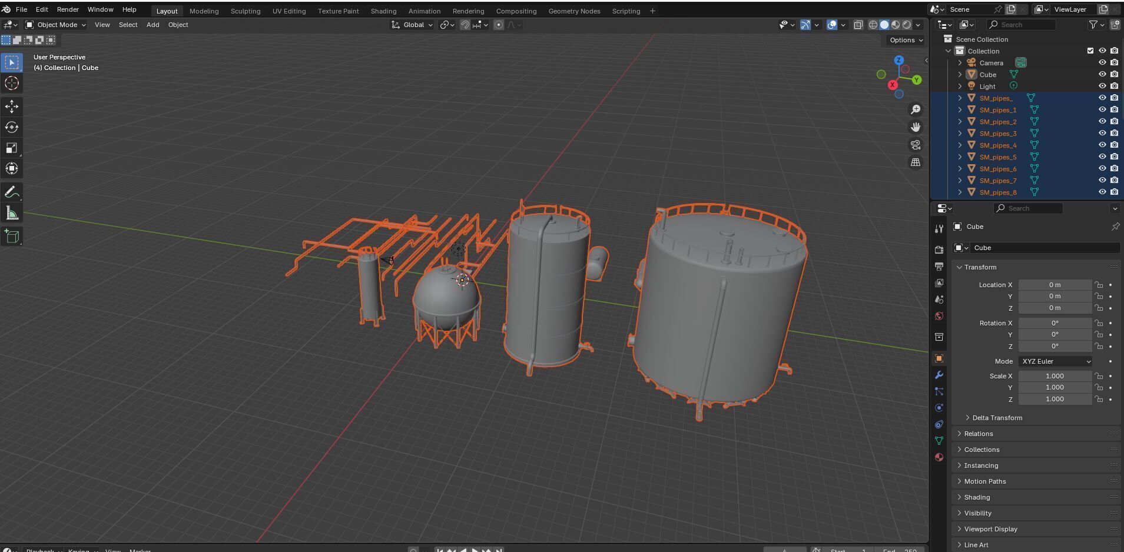Toggle the camera view icon
Screen dimensions: 1124x552
[x=916, y=145]
